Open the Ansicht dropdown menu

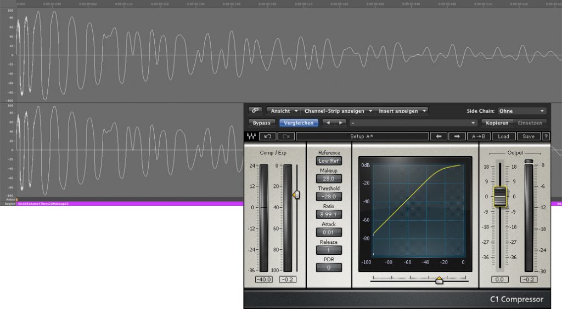click(x=284, y=111)
